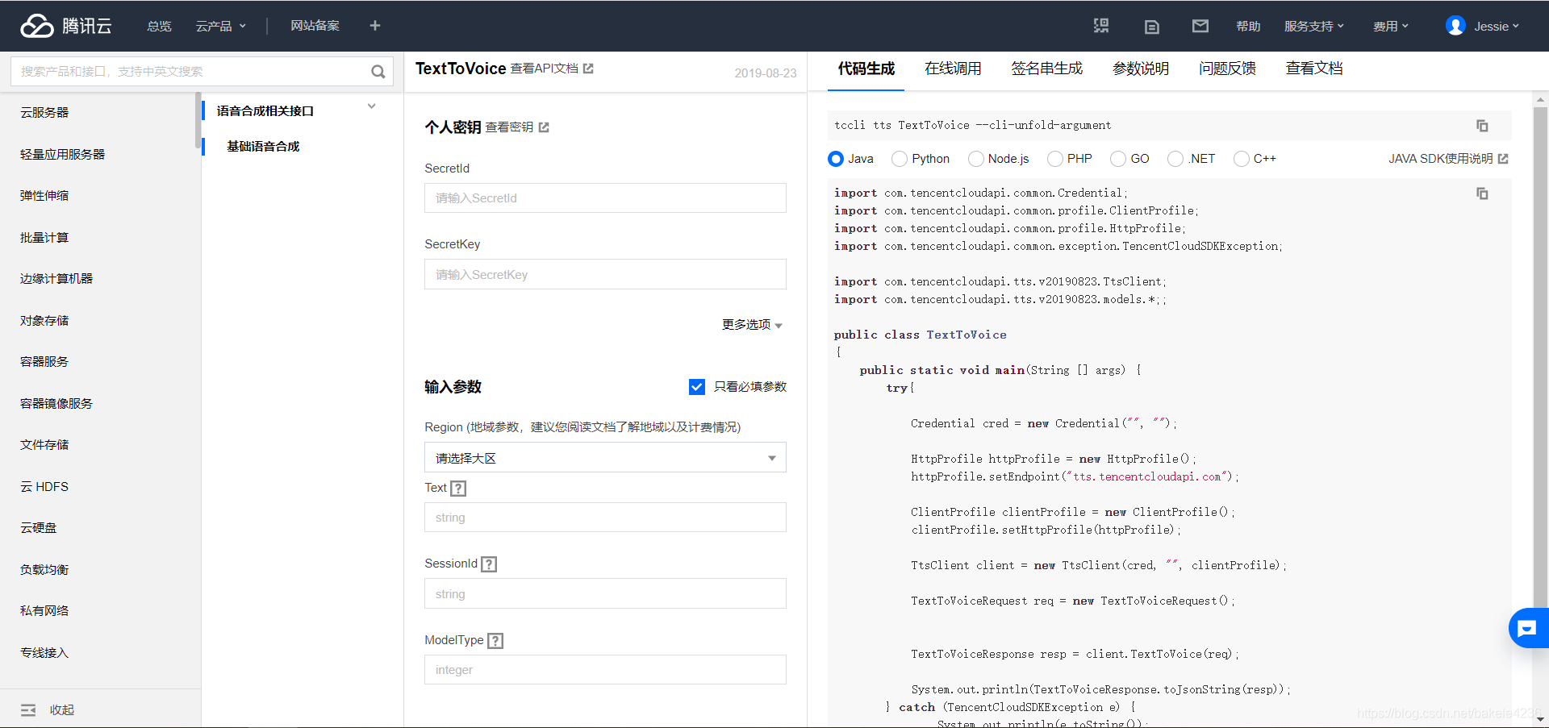Image resolution: width=1549 pixels, height=728 pixels.
Task: Click the plus icon next to 网站备案
Action: point(375,26)
